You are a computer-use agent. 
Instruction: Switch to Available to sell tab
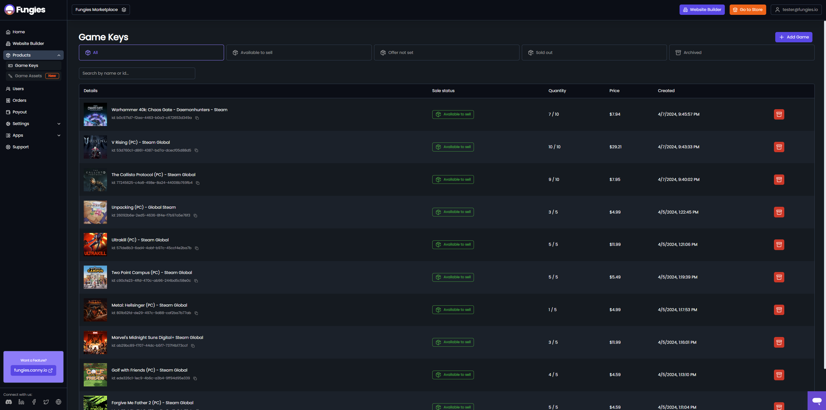pos(299,53)
